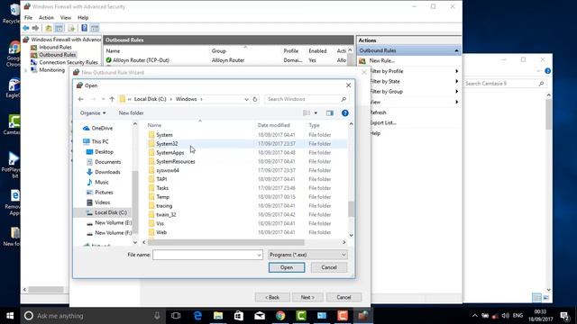Launch Microsoft Edge from taskbar
Screen dimensions: 577x324
[197, 316]
